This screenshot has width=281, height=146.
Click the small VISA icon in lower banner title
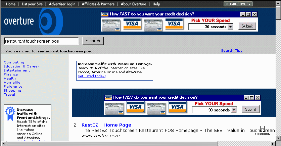[108, 97]
